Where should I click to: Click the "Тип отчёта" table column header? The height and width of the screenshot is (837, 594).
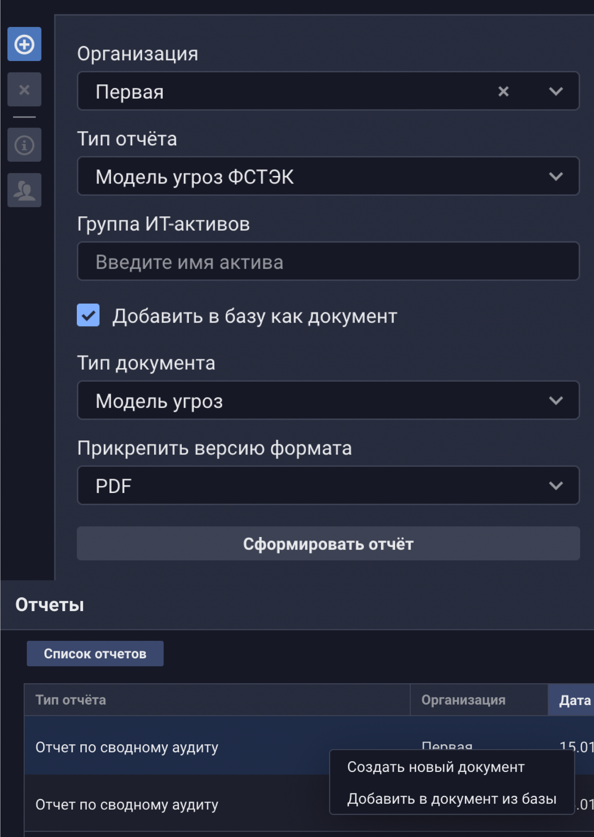[71, 700]
